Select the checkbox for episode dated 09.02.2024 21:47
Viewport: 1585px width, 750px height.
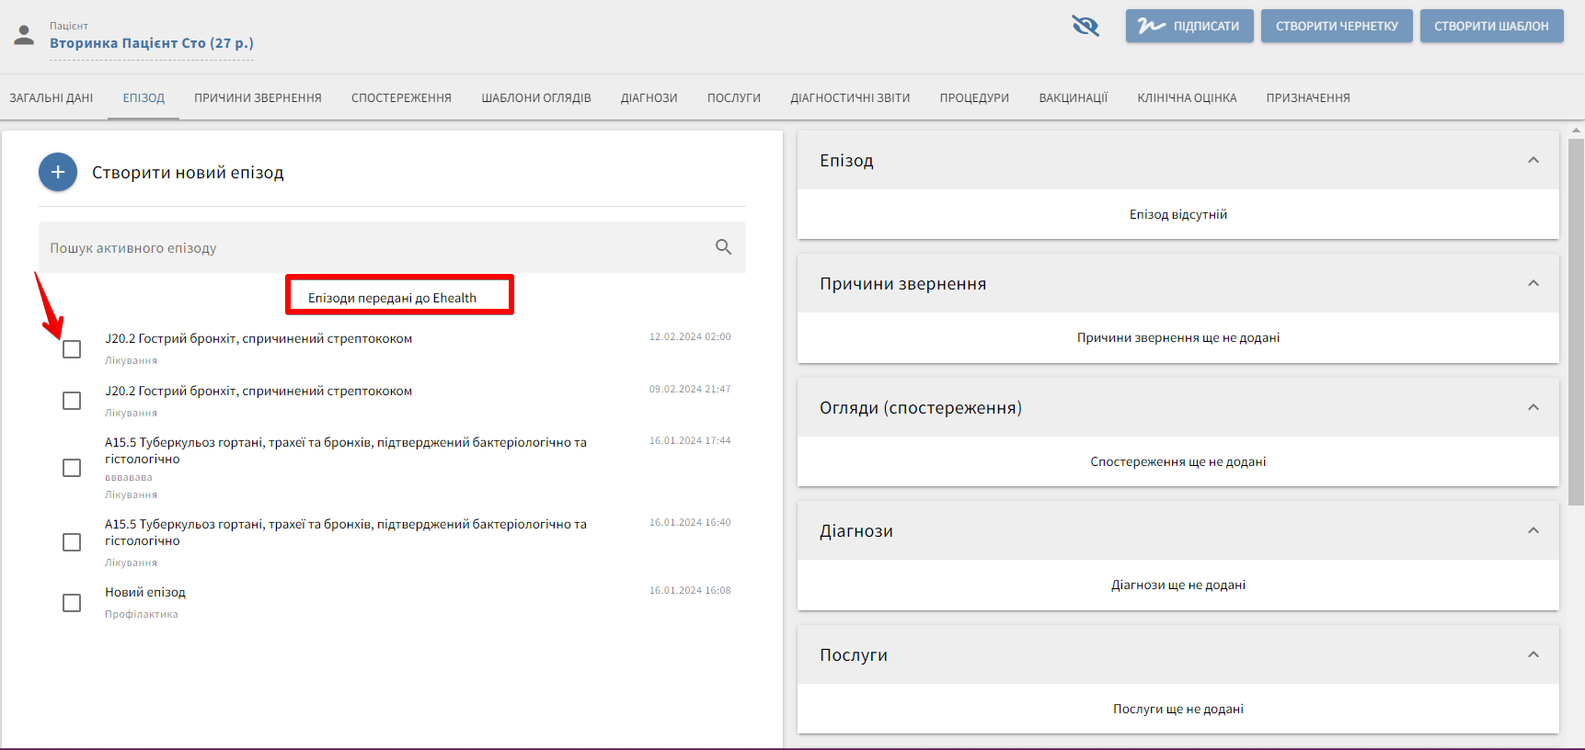point(72,401)
